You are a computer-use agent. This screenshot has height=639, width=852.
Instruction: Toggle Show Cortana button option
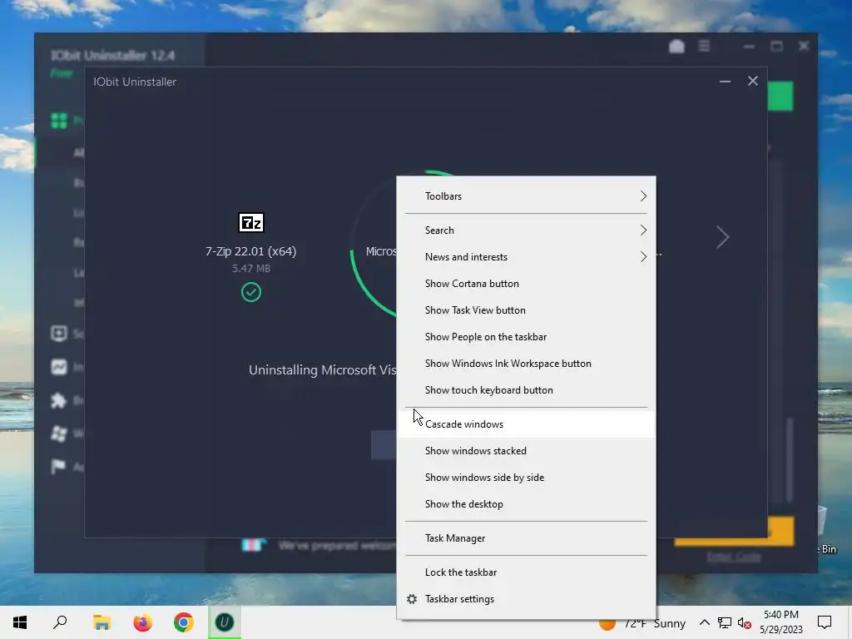point(526,284)
